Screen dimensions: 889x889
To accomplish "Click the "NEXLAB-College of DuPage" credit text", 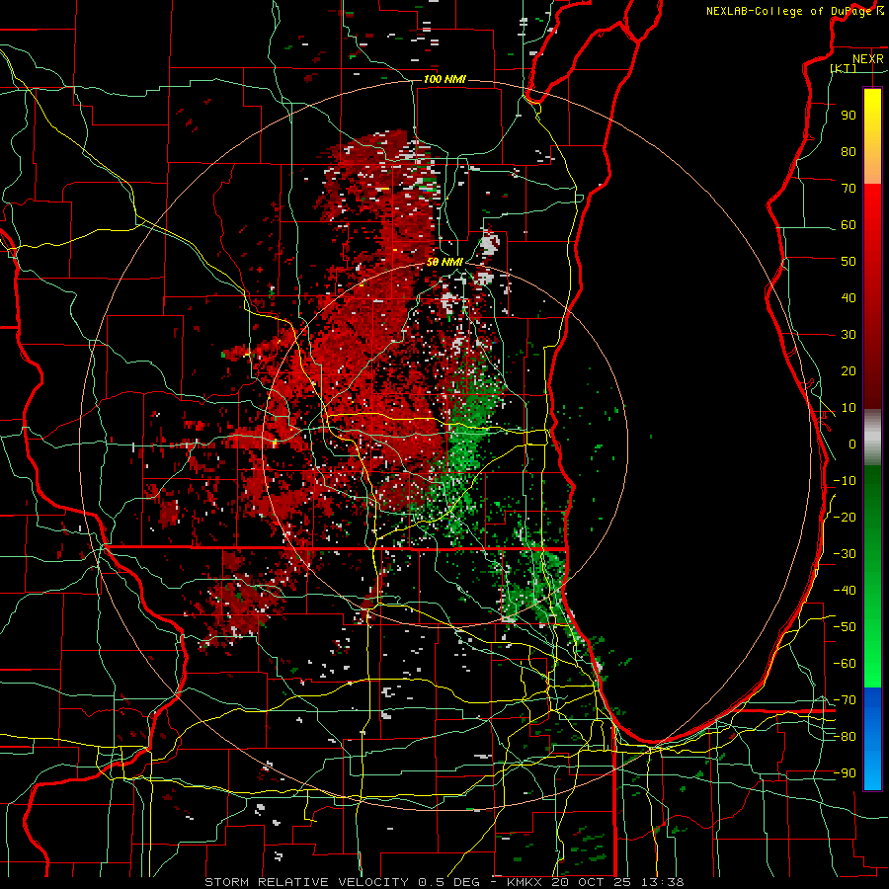I will click(x=790, y=11).
